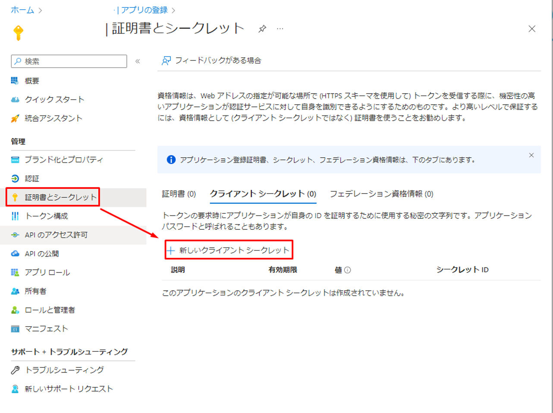Click the 値 column header
The image size is (553, 413).
coord(338,270)
